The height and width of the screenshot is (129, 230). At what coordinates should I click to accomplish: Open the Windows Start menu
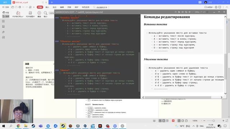(4, 126)
